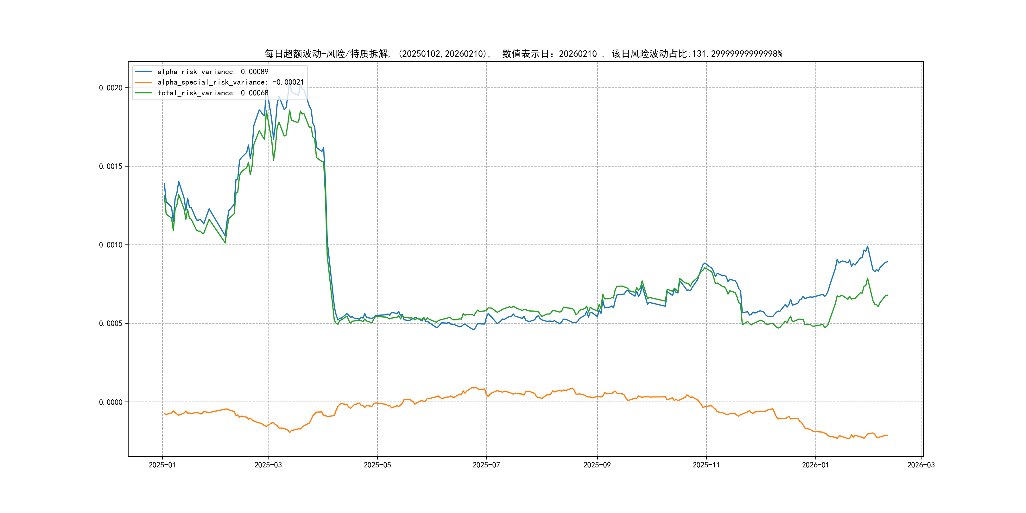This screenshot has height=513, width=1026.
Task: Click the 0.0000 y-axis tick label
Action: click(x=111, y=402)
